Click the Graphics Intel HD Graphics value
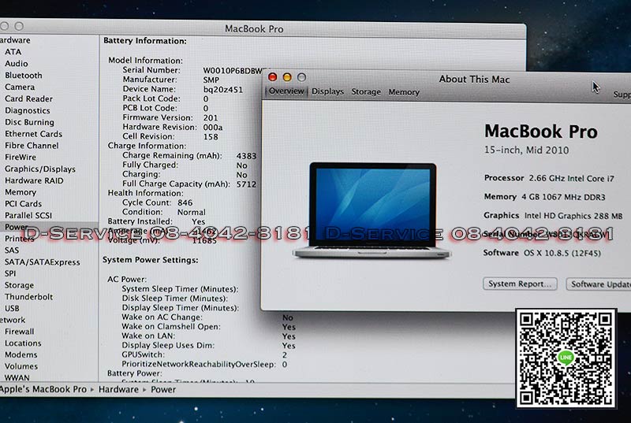This screenshot has height=423, width=631. click(x=573, y=216)
